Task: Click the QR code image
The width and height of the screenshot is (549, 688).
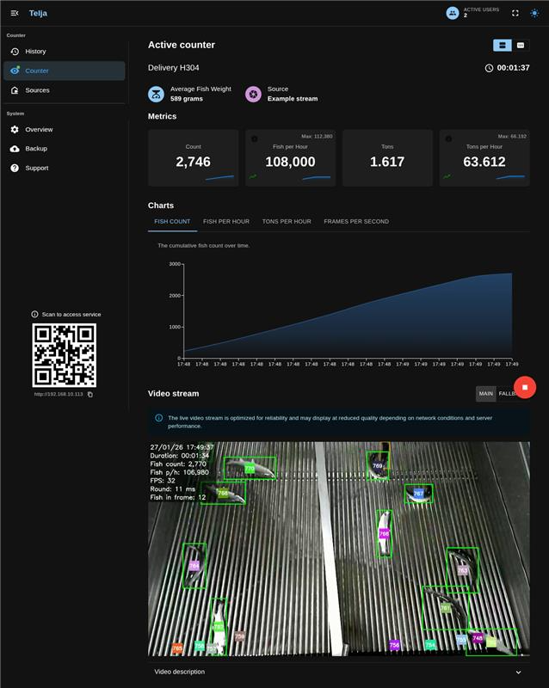Action: click(x=65, y=355)
